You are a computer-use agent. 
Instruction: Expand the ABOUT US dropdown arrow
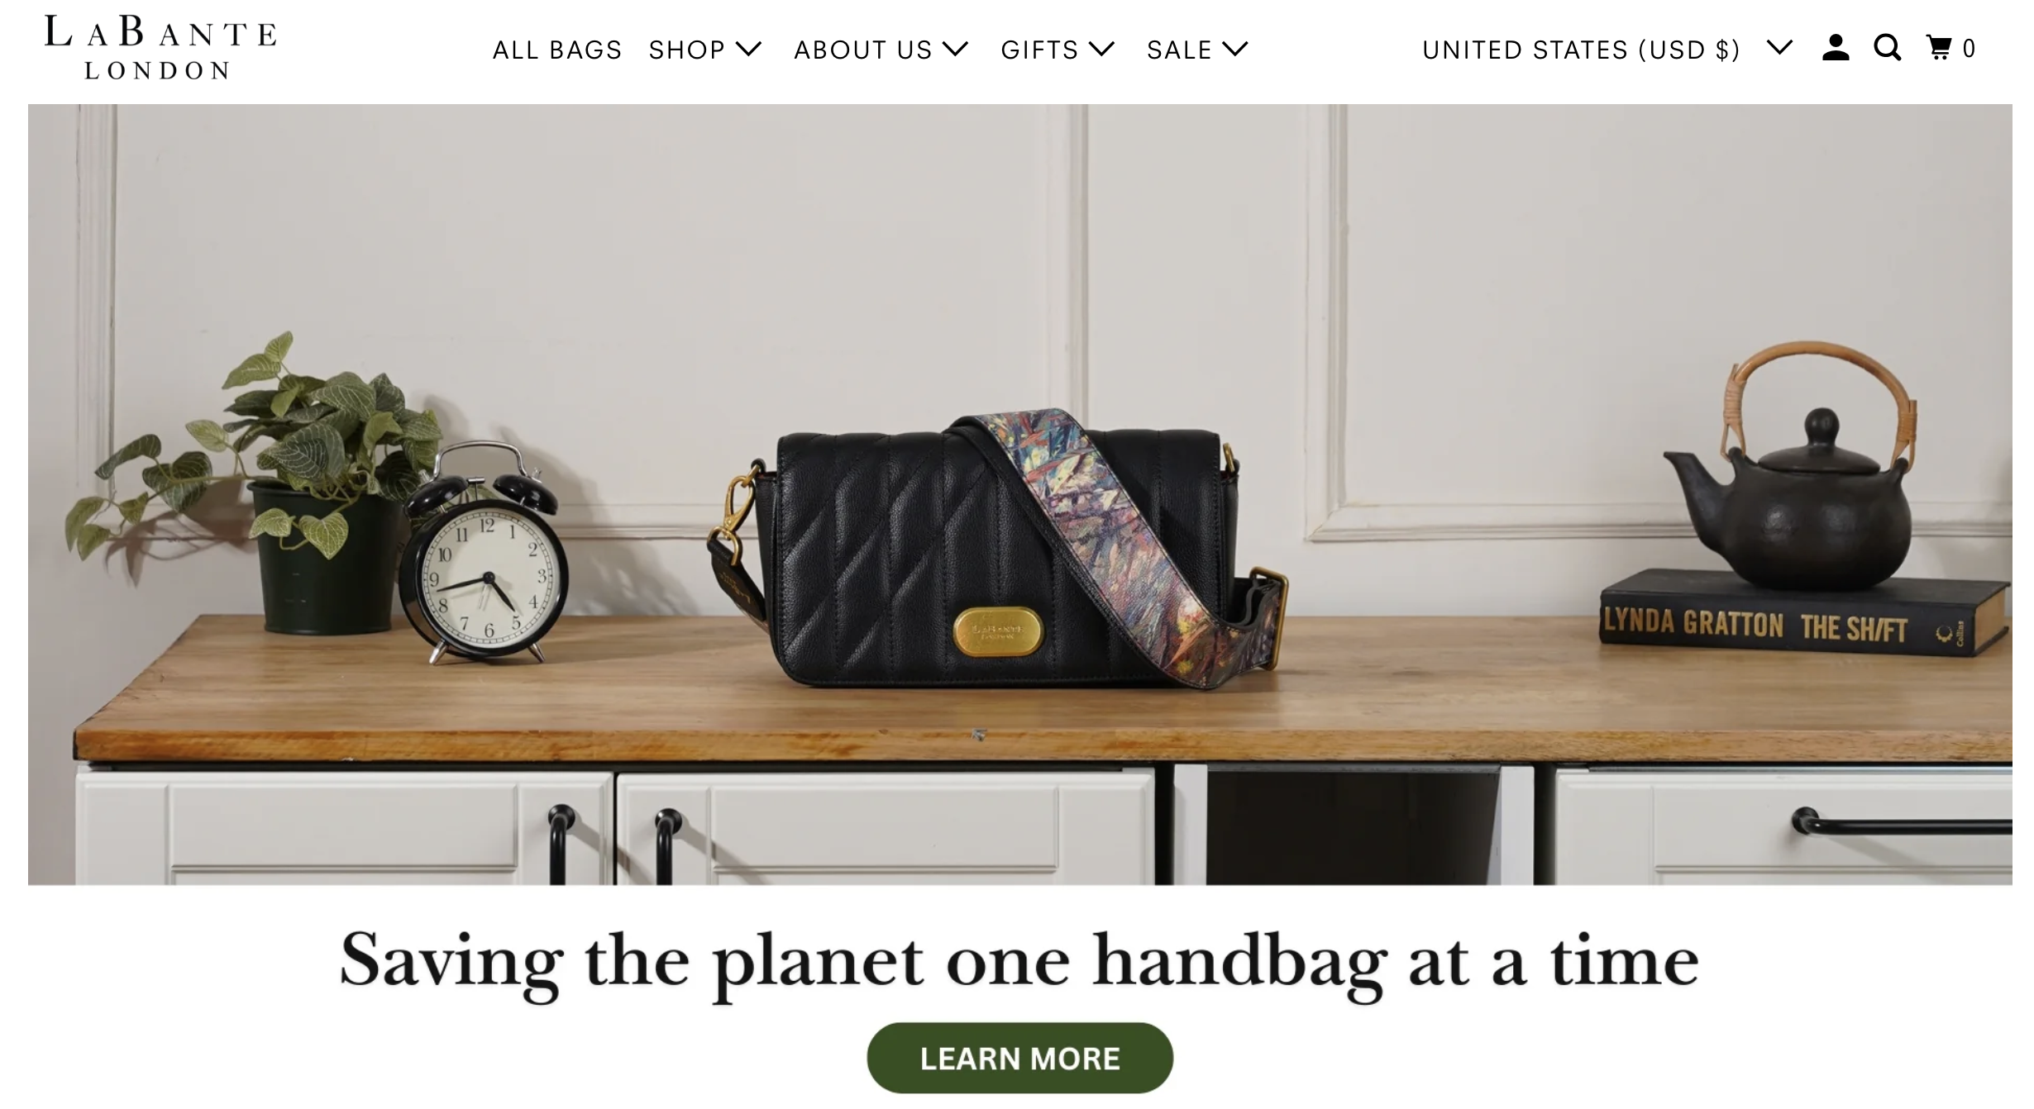coord(956,49)
